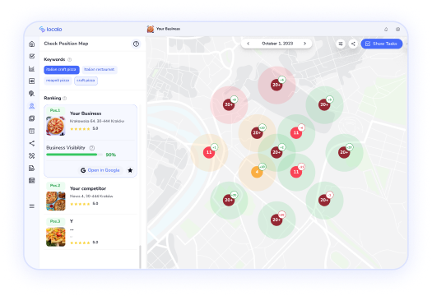
Task: Open the share nodes icon in sidebar
Action: [32, 143]
